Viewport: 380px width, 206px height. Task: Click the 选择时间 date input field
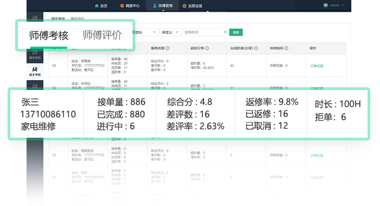tap(205, 33)
